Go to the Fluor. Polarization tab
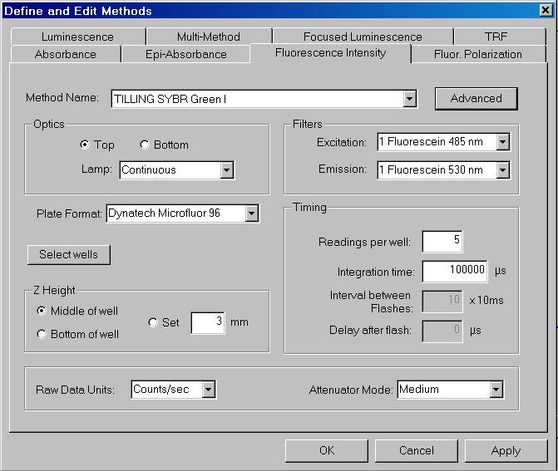Viewport: 558px width, 471px height. tap(478, 54)
